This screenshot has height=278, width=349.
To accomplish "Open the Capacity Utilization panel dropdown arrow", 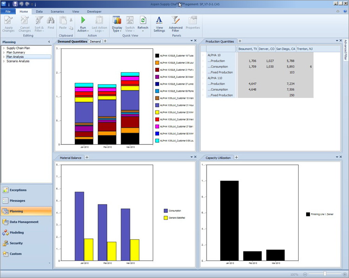I will 337,157.
